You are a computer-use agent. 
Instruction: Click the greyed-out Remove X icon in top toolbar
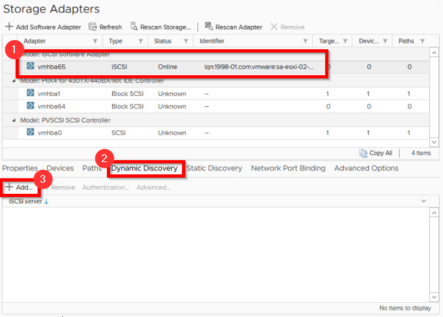274,27
